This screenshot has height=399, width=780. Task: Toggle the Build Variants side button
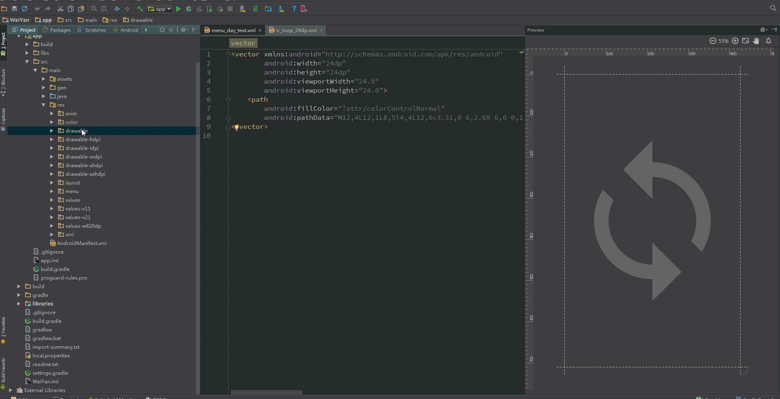click(3, 373)
